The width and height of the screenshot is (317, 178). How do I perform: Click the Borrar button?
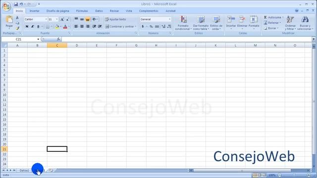[271, 28]
